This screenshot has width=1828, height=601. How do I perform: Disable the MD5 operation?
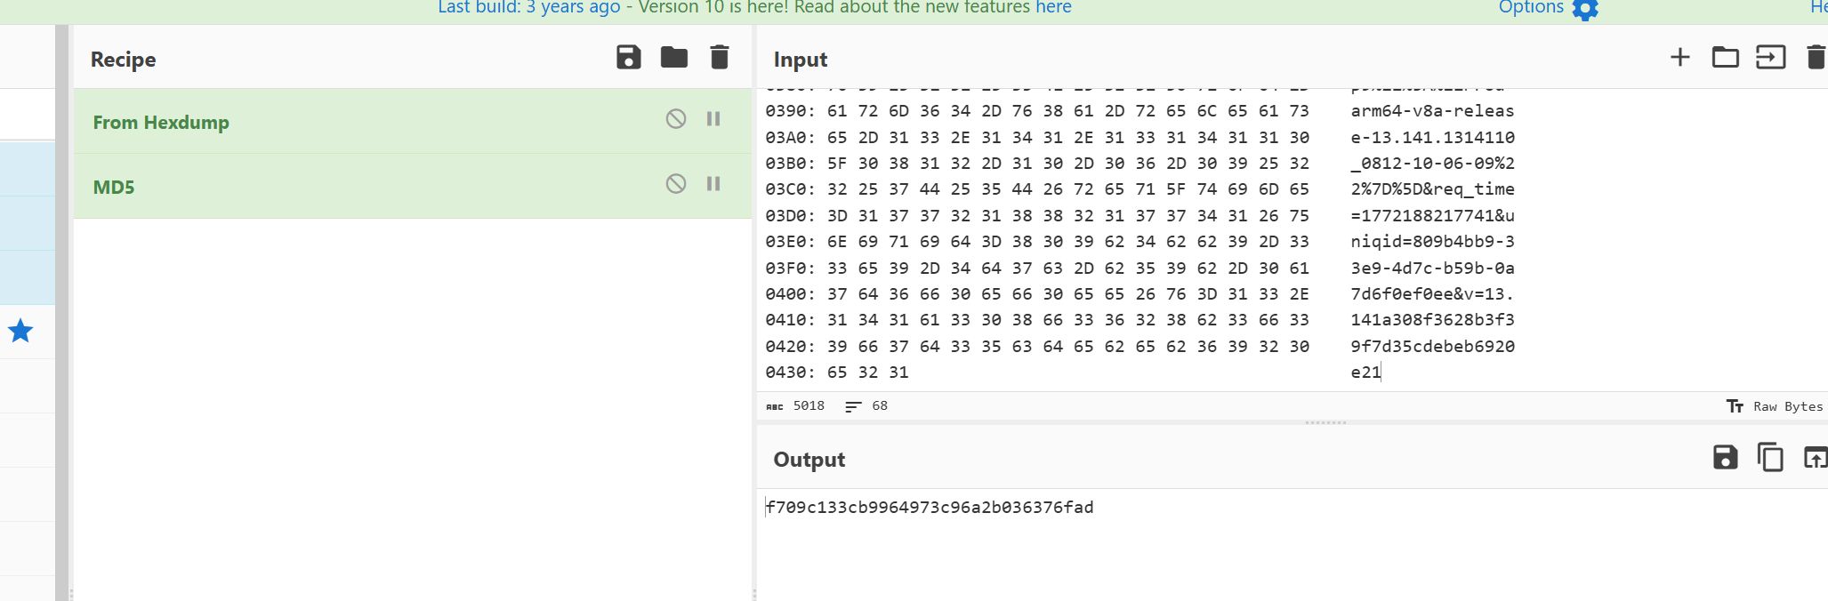point(676,184)
